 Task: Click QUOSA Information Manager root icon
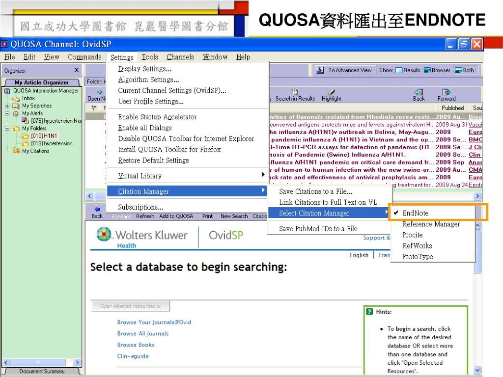click(7, 91)
